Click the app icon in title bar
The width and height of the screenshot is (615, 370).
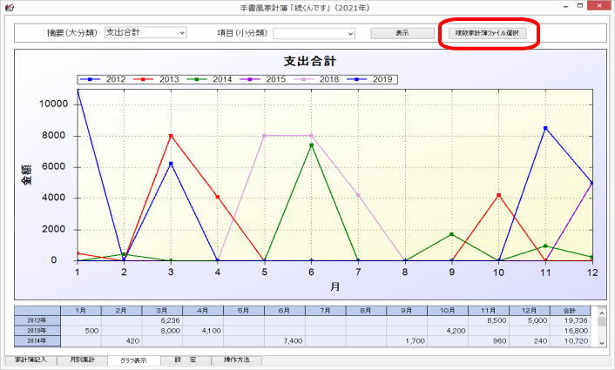click(10, 8)
